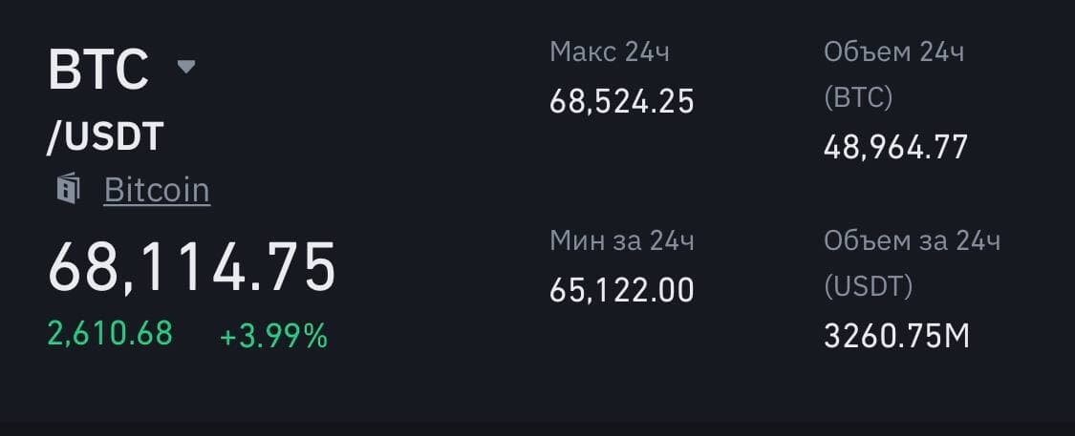Expand the BTC pair dropdown arrow

pyautogui.click(x=186, y=67)
